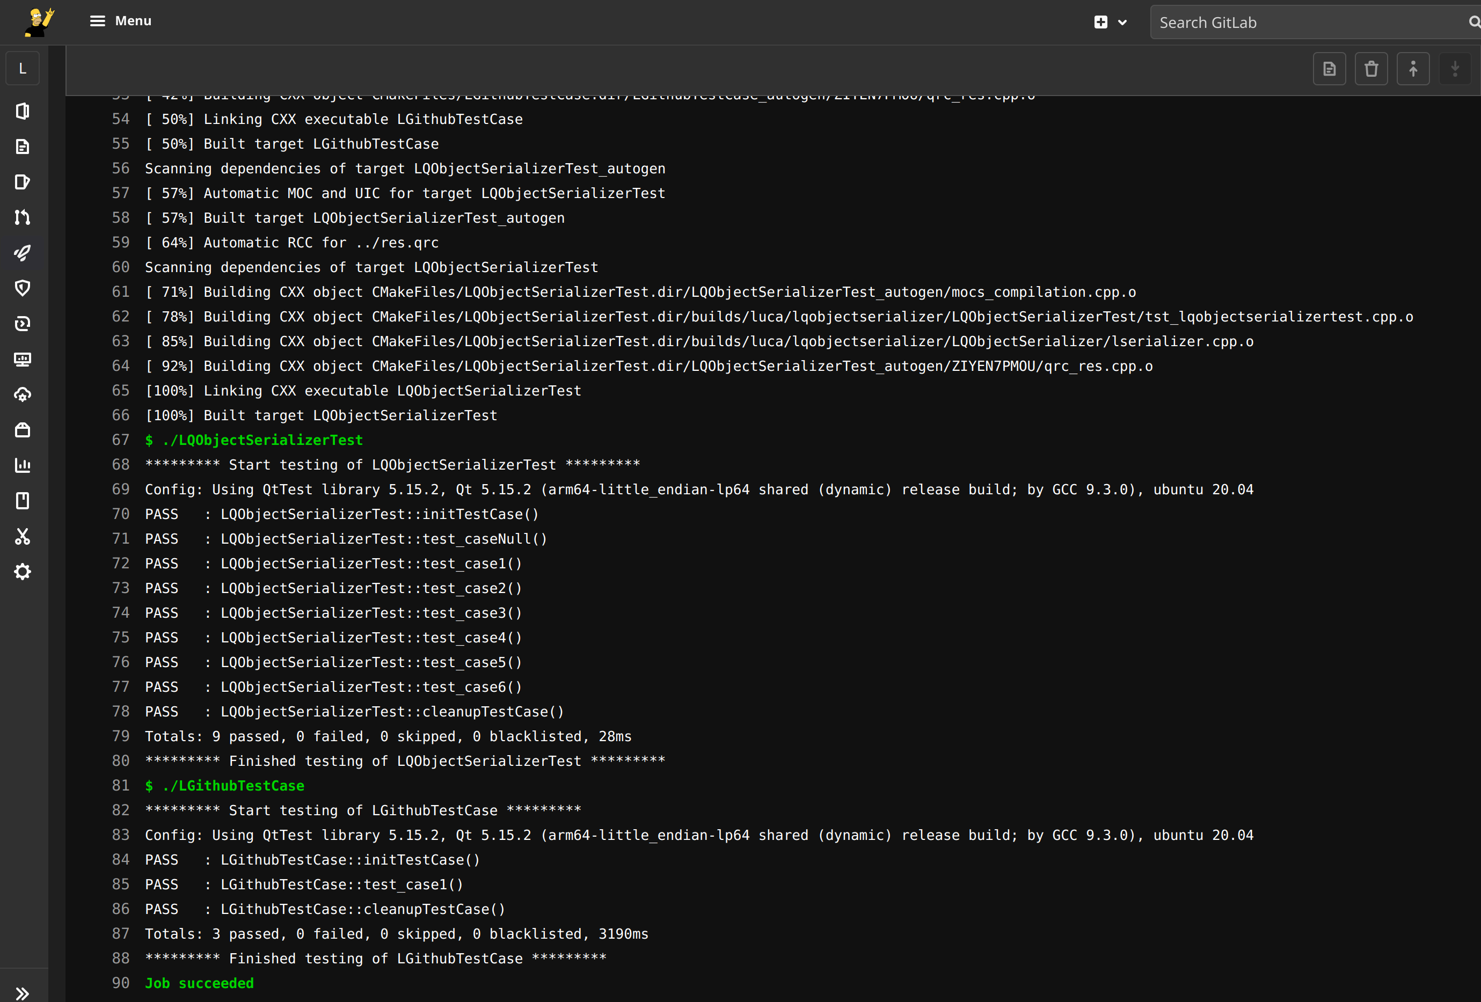Open Packages & Registries sidebar icon
Viewport: 1481px width, 1002px height.
23,430
